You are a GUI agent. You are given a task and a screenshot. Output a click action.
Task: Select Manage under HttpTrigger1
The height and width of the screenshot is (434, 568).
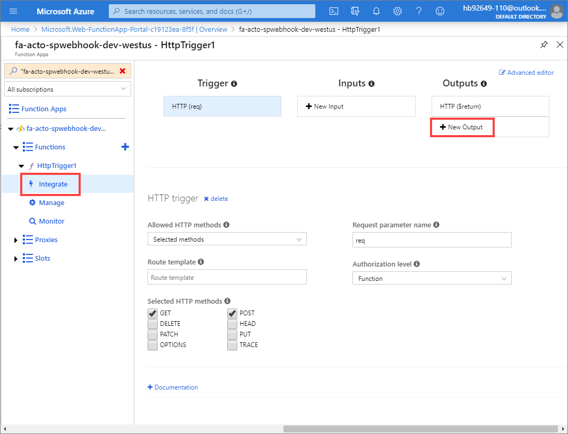[x=51, y=202]
